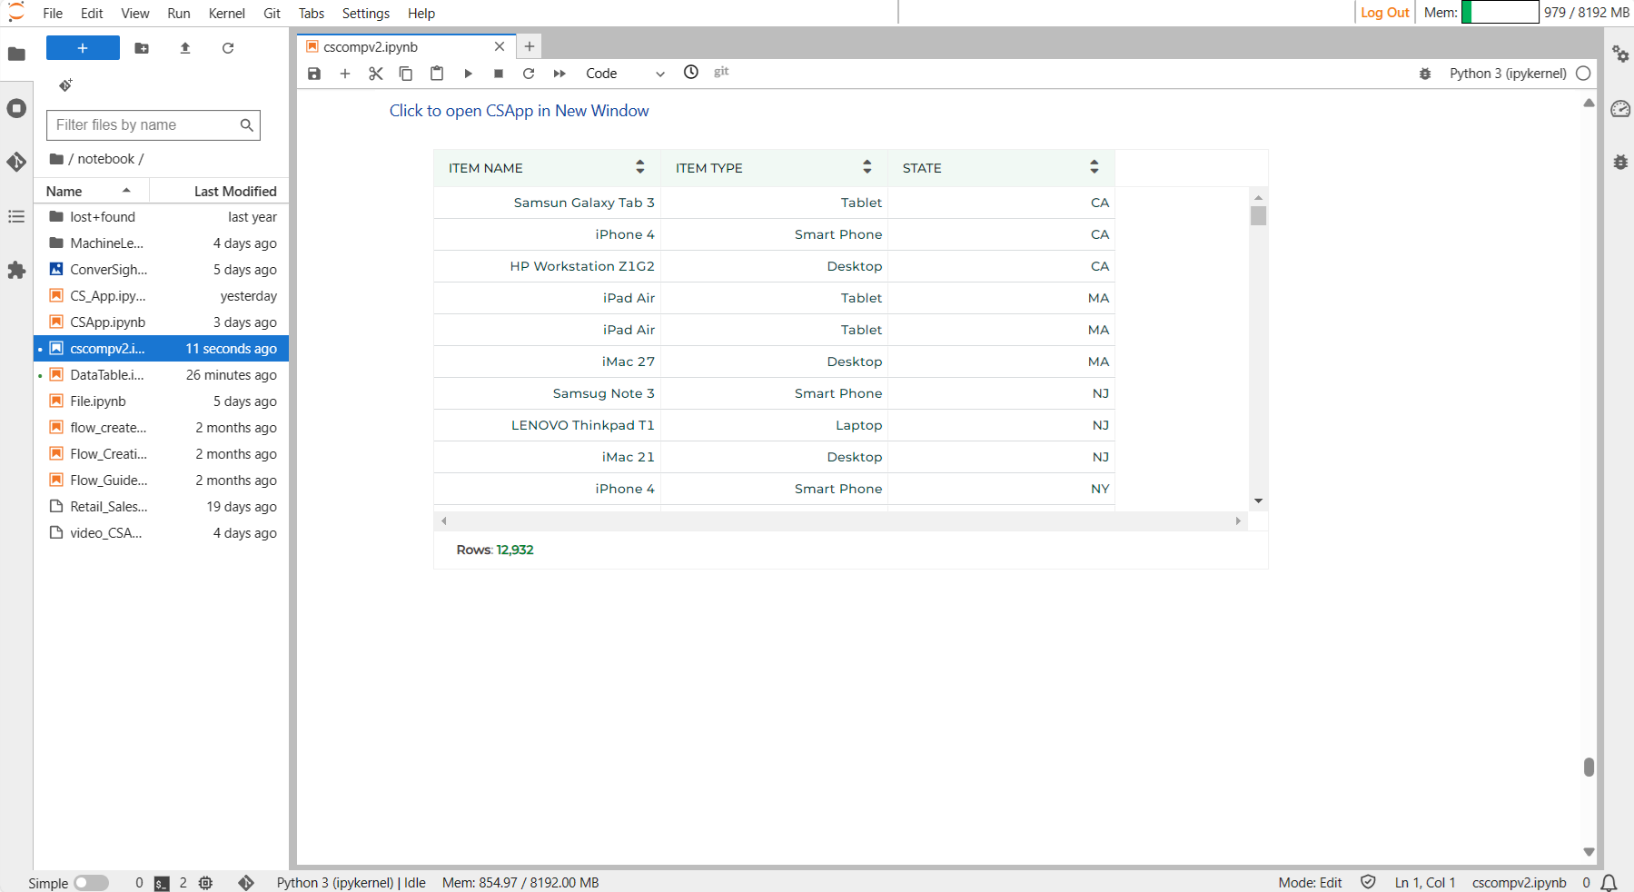Image resolution: width=1634 pixels, height=892 pixels.
Task: Sort files by Last Modified header
Action: (x=220, y=191)
